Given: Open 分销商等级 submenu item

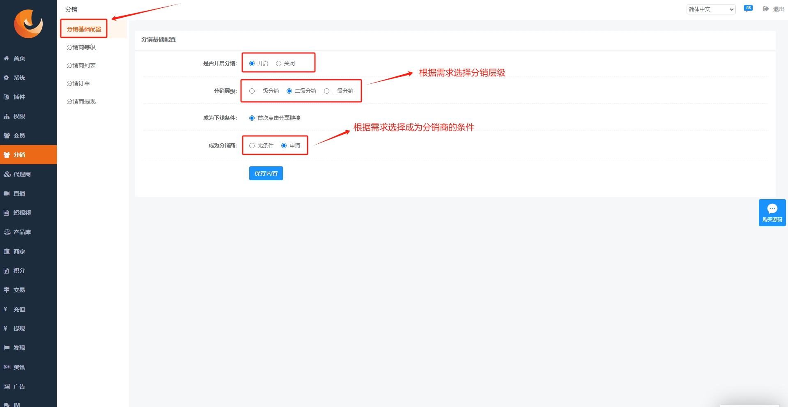Looking at the screenshot, I should click(x=81, y=47).
